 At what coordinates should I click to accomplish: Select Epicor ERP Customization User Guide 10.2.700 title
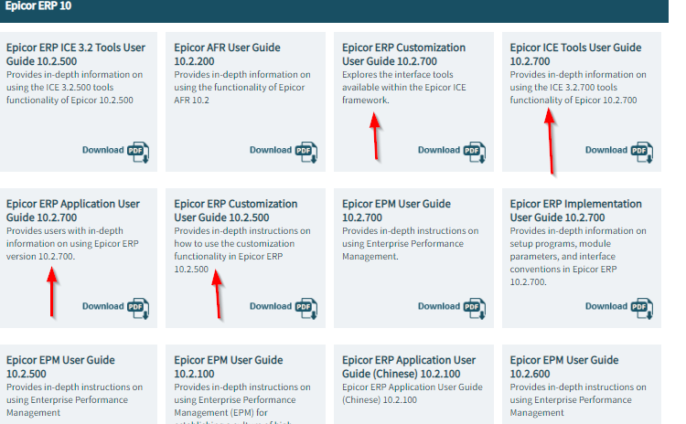(x=403, y=54)
